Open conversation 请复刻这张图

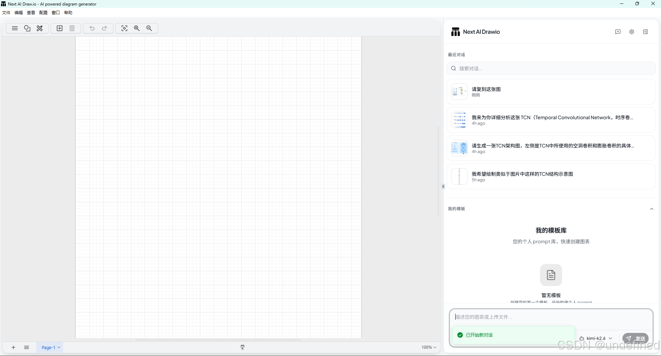click(551, 92)
